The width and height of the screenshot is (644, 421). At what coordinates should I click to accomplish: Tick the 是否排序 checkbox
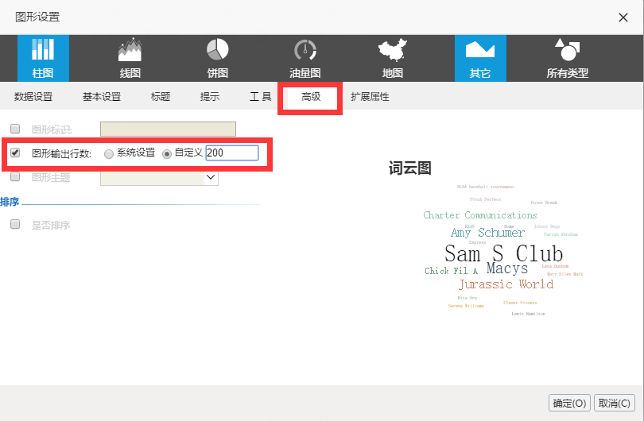[15, 224]
